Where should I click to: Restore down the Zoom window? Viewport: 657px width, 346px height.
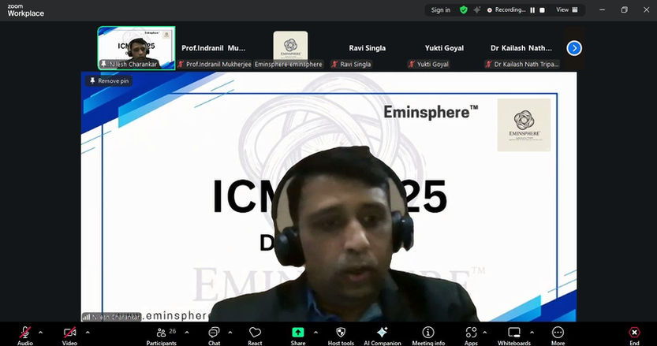coord(625,9)
